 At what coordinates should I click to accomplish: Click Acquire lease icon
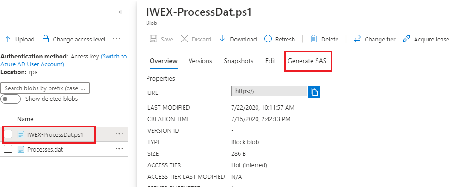pyautogui.click(x=406, y=39)
